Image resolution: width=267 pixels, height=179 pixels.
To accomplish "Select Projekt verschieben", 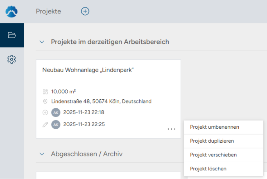I will pyautogui.click(x=213, y=155).
